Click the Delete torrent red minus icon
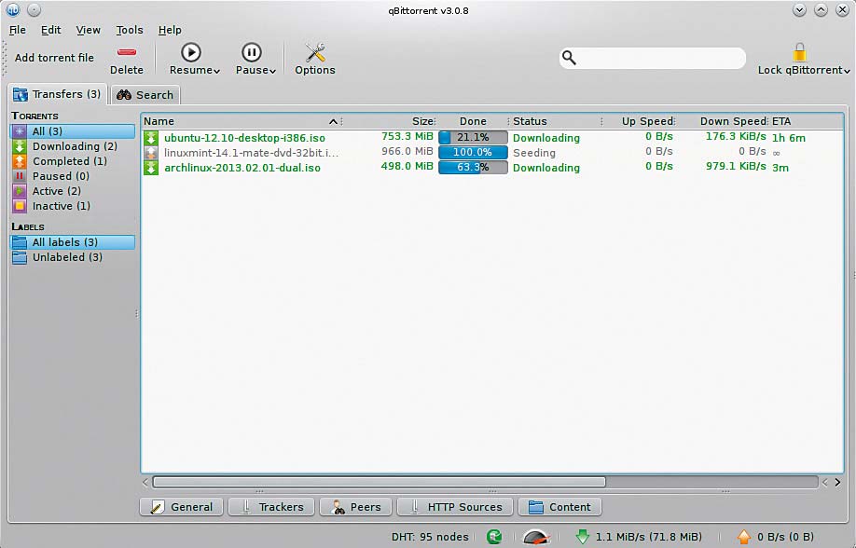 pyautogui.click(x=127, y=52)
